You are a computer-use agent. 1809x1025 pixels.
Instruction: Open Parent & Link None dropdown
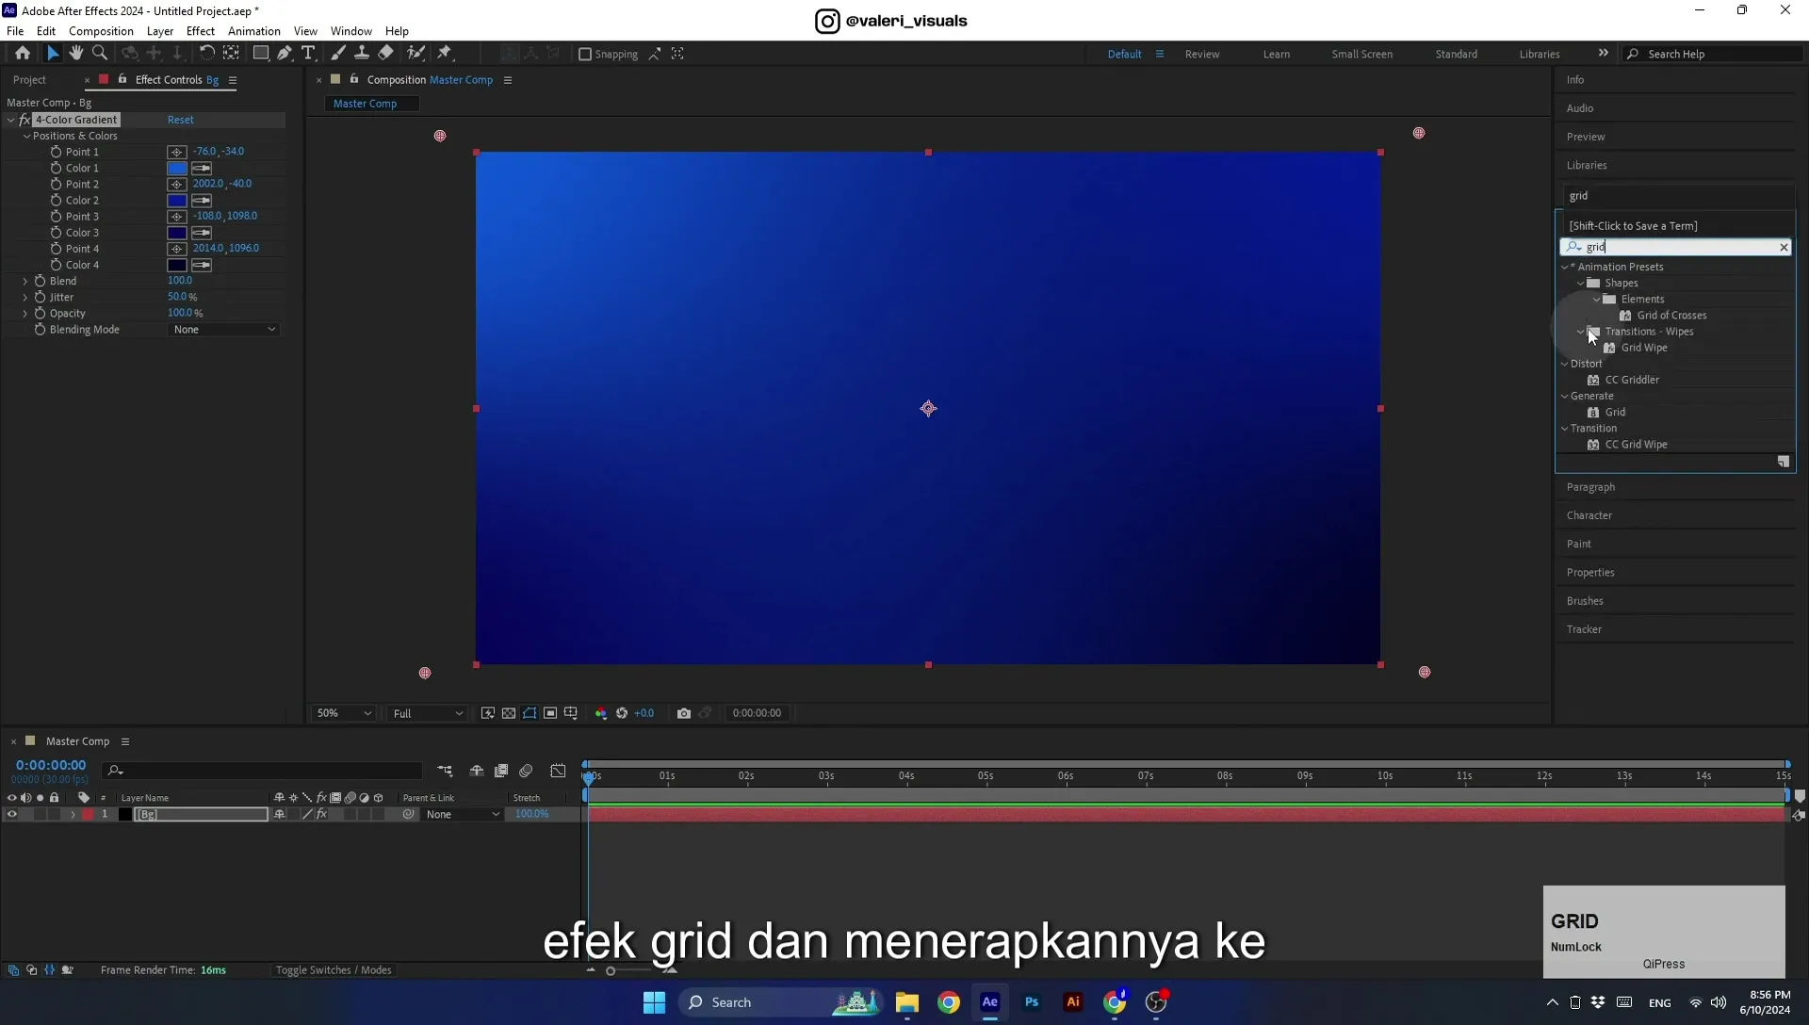coord(463,814)
